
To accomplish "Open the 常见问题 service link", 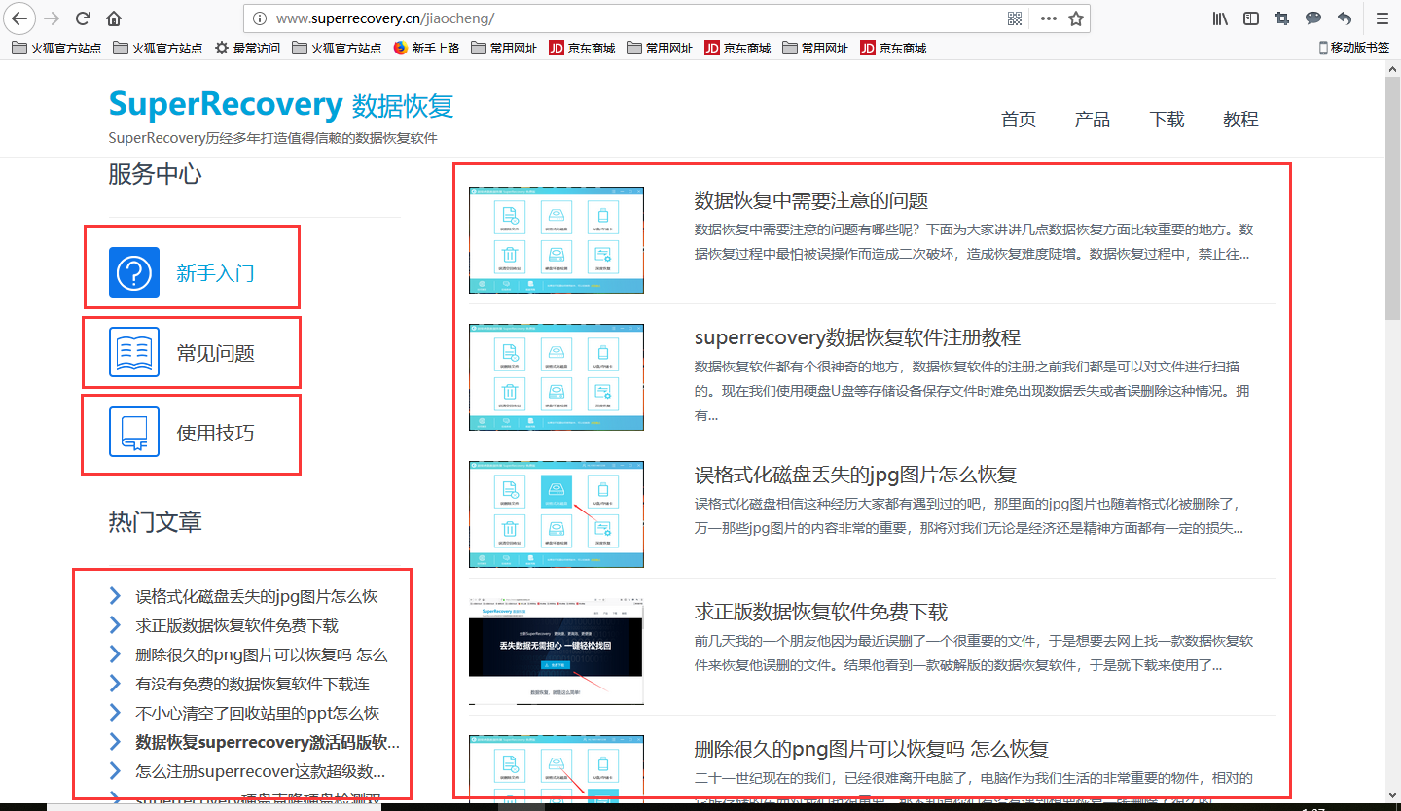I will (215, 353).
